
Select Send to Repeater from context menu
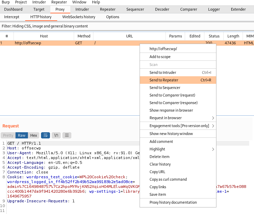click(x=164, y=80)
